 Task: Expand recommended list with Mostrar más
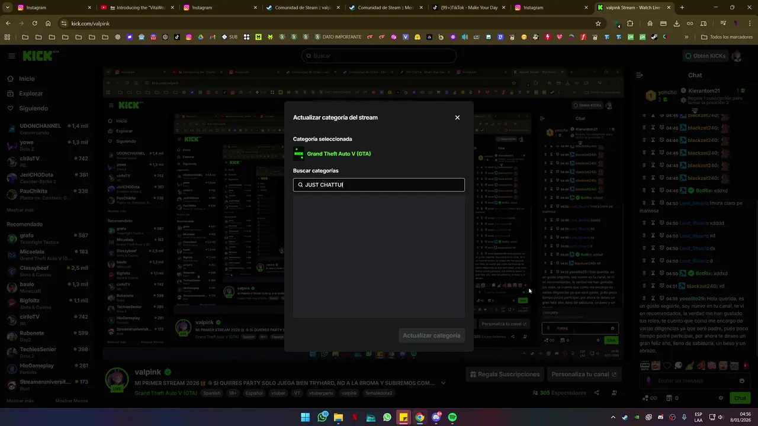pyautogui.click(x=20, y=401)
